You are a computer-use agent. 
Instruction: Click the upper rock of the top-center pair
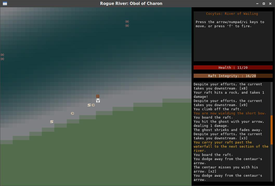tap(127, 22)
